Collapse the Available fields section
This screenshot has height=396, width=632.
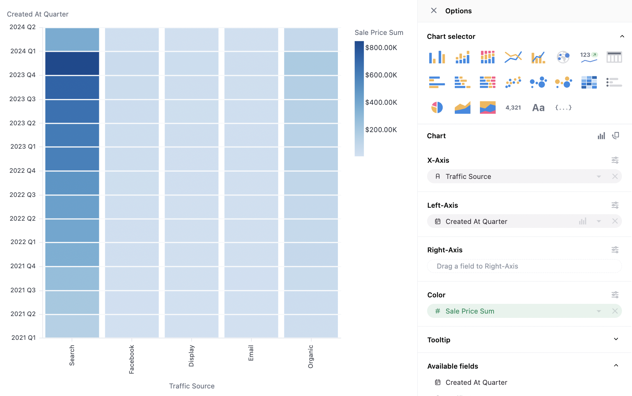pyautogui.click(x=615, y=366)
